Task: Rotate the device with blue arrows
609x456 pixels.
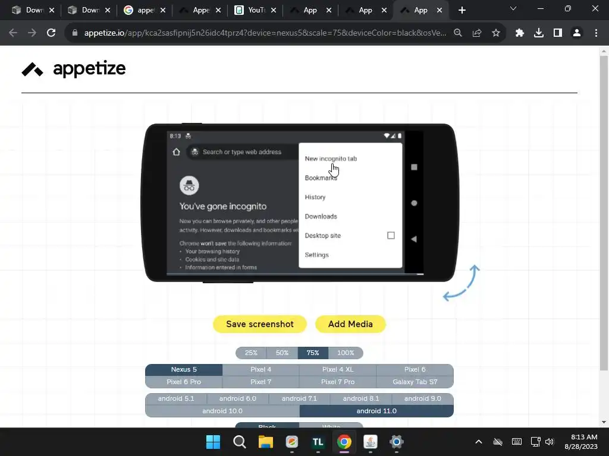Action: coord(462,283)
